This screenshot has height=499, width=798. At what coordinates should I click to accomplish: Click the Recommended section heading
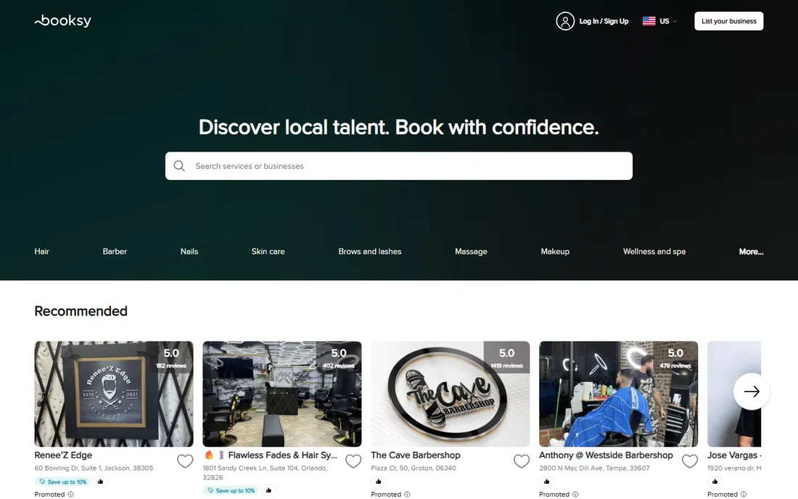81,311
